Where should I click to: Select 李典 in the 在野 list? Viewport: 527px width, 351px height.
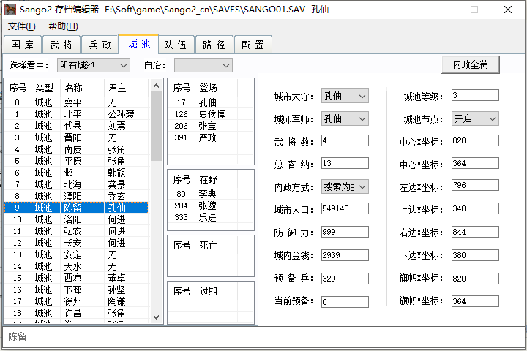(207, 194)
